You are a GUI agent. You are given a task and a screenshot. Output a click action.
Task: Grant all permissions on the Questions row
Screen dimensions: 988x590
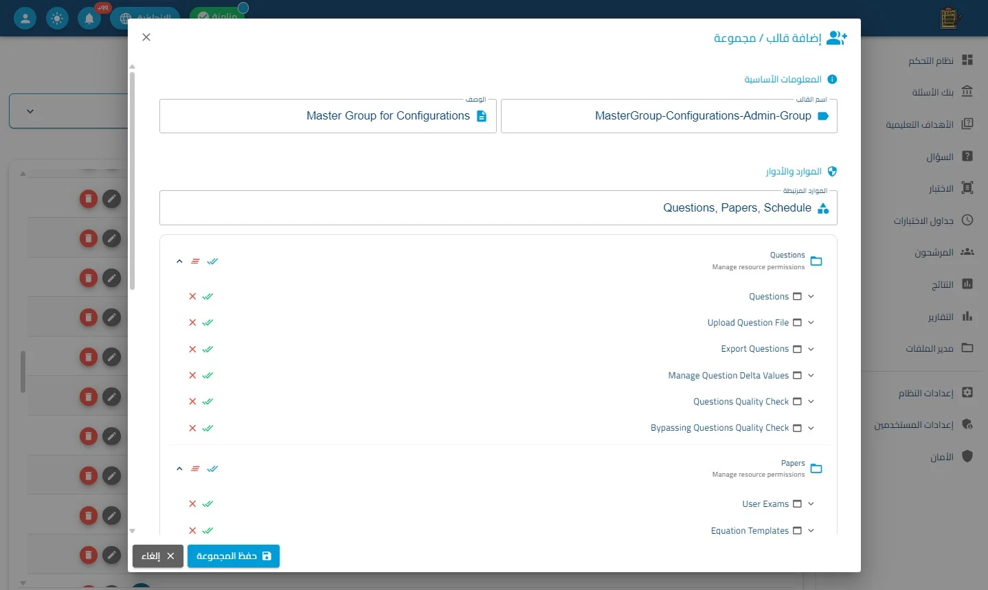click(x=208, y=296)
